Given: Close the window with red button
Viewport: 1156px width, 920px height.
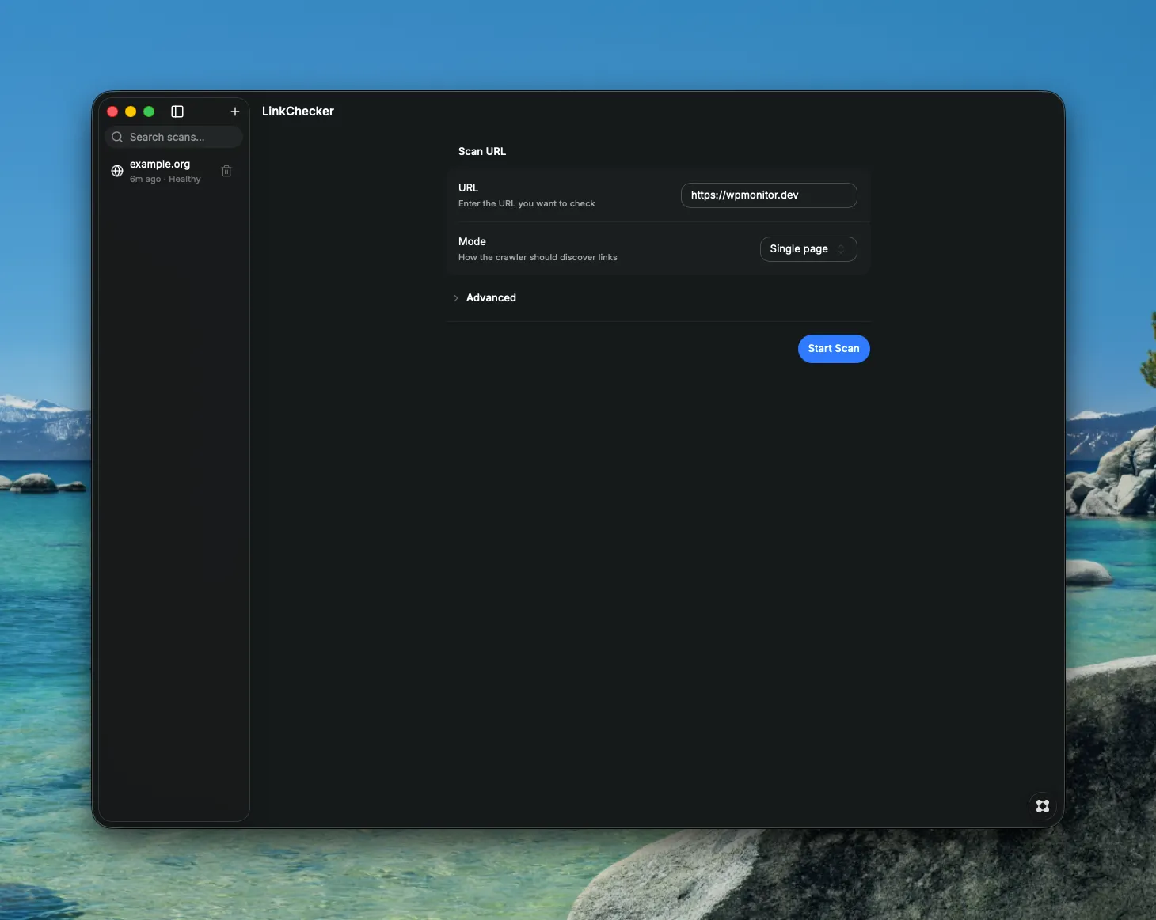Looking at the screenshot, I should coord(112,112).
